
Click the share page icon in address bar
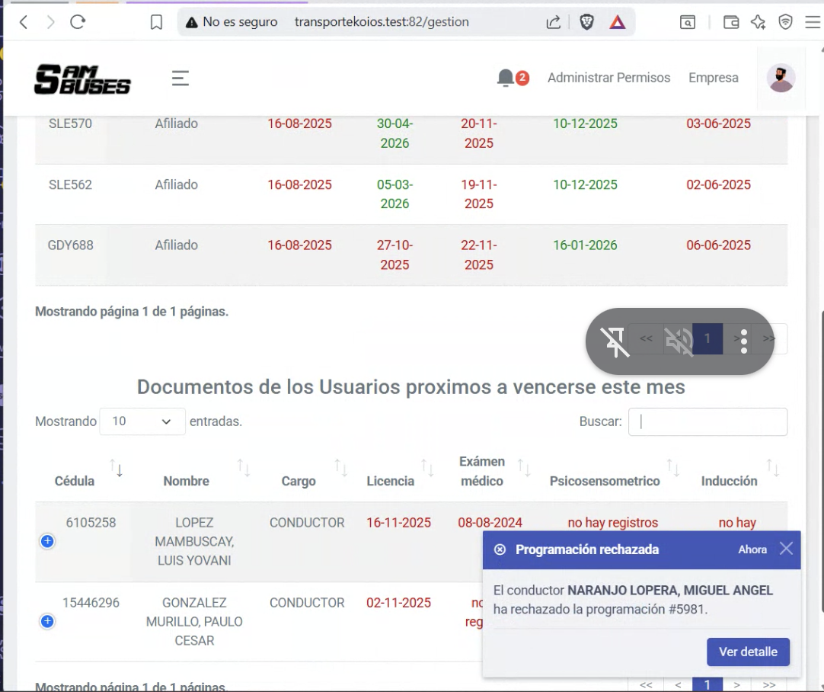(x=554, y=22)
